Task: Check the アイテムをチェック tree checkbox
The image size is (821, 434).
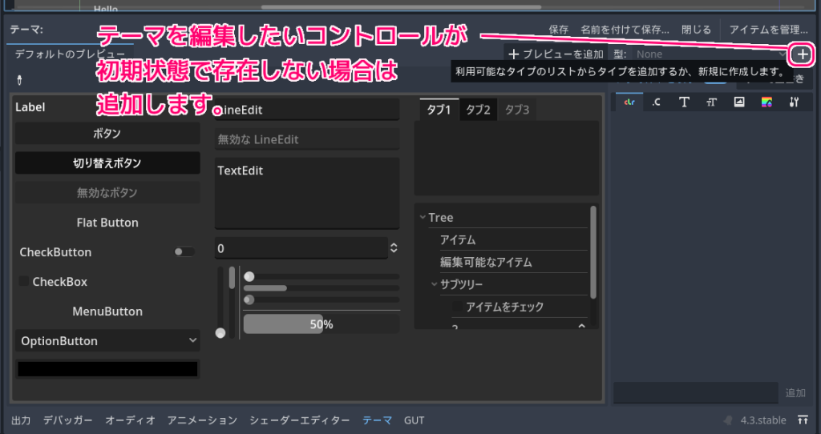Action: tap(458, 307)
